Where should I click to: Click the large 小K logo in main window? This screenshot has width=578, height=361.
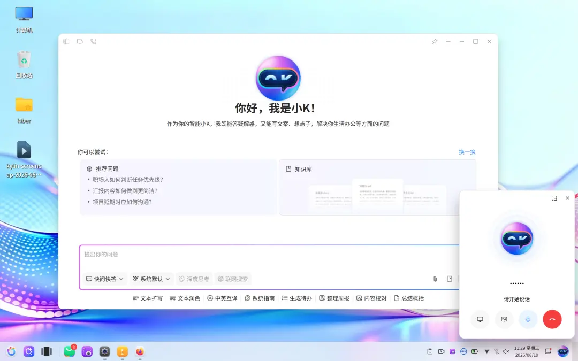pos(278,78)
